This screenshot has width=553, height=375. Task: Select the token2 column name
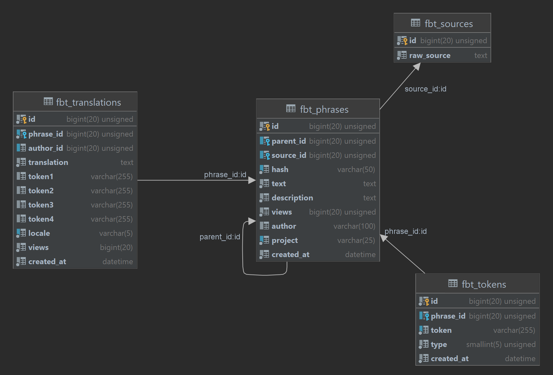pyautogui.click(x=41, y=191)
